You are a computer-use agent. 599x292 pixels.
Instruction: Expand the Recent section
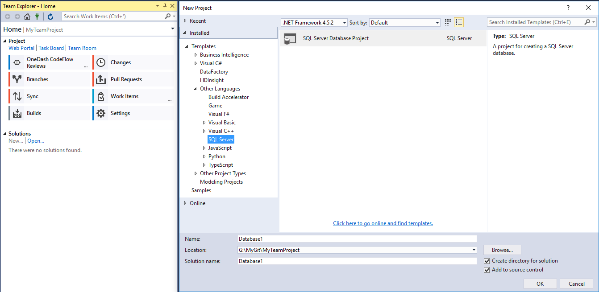coord(186,21)
